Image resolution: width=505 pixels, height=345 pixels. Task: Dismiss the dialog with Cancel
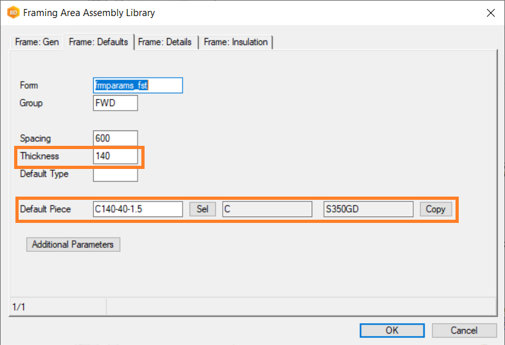464,330
